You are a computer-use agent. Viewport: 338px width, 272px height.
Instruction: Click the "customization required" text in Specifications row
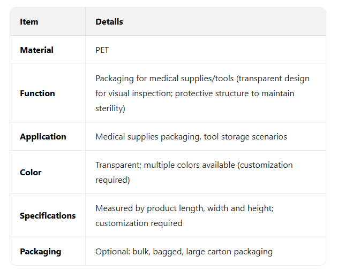pos(139,223)
